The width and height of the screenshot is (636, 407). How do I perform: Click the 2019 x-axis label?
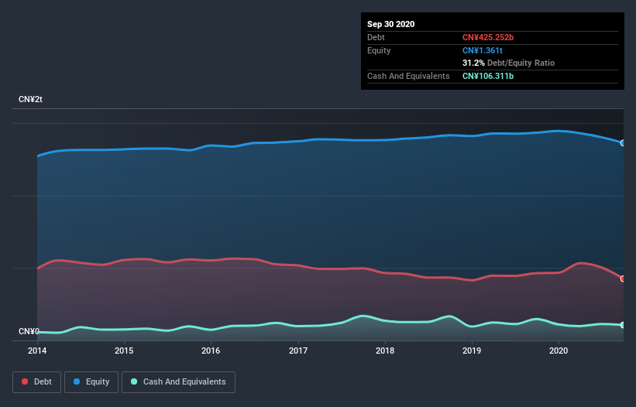click(471, 351)
